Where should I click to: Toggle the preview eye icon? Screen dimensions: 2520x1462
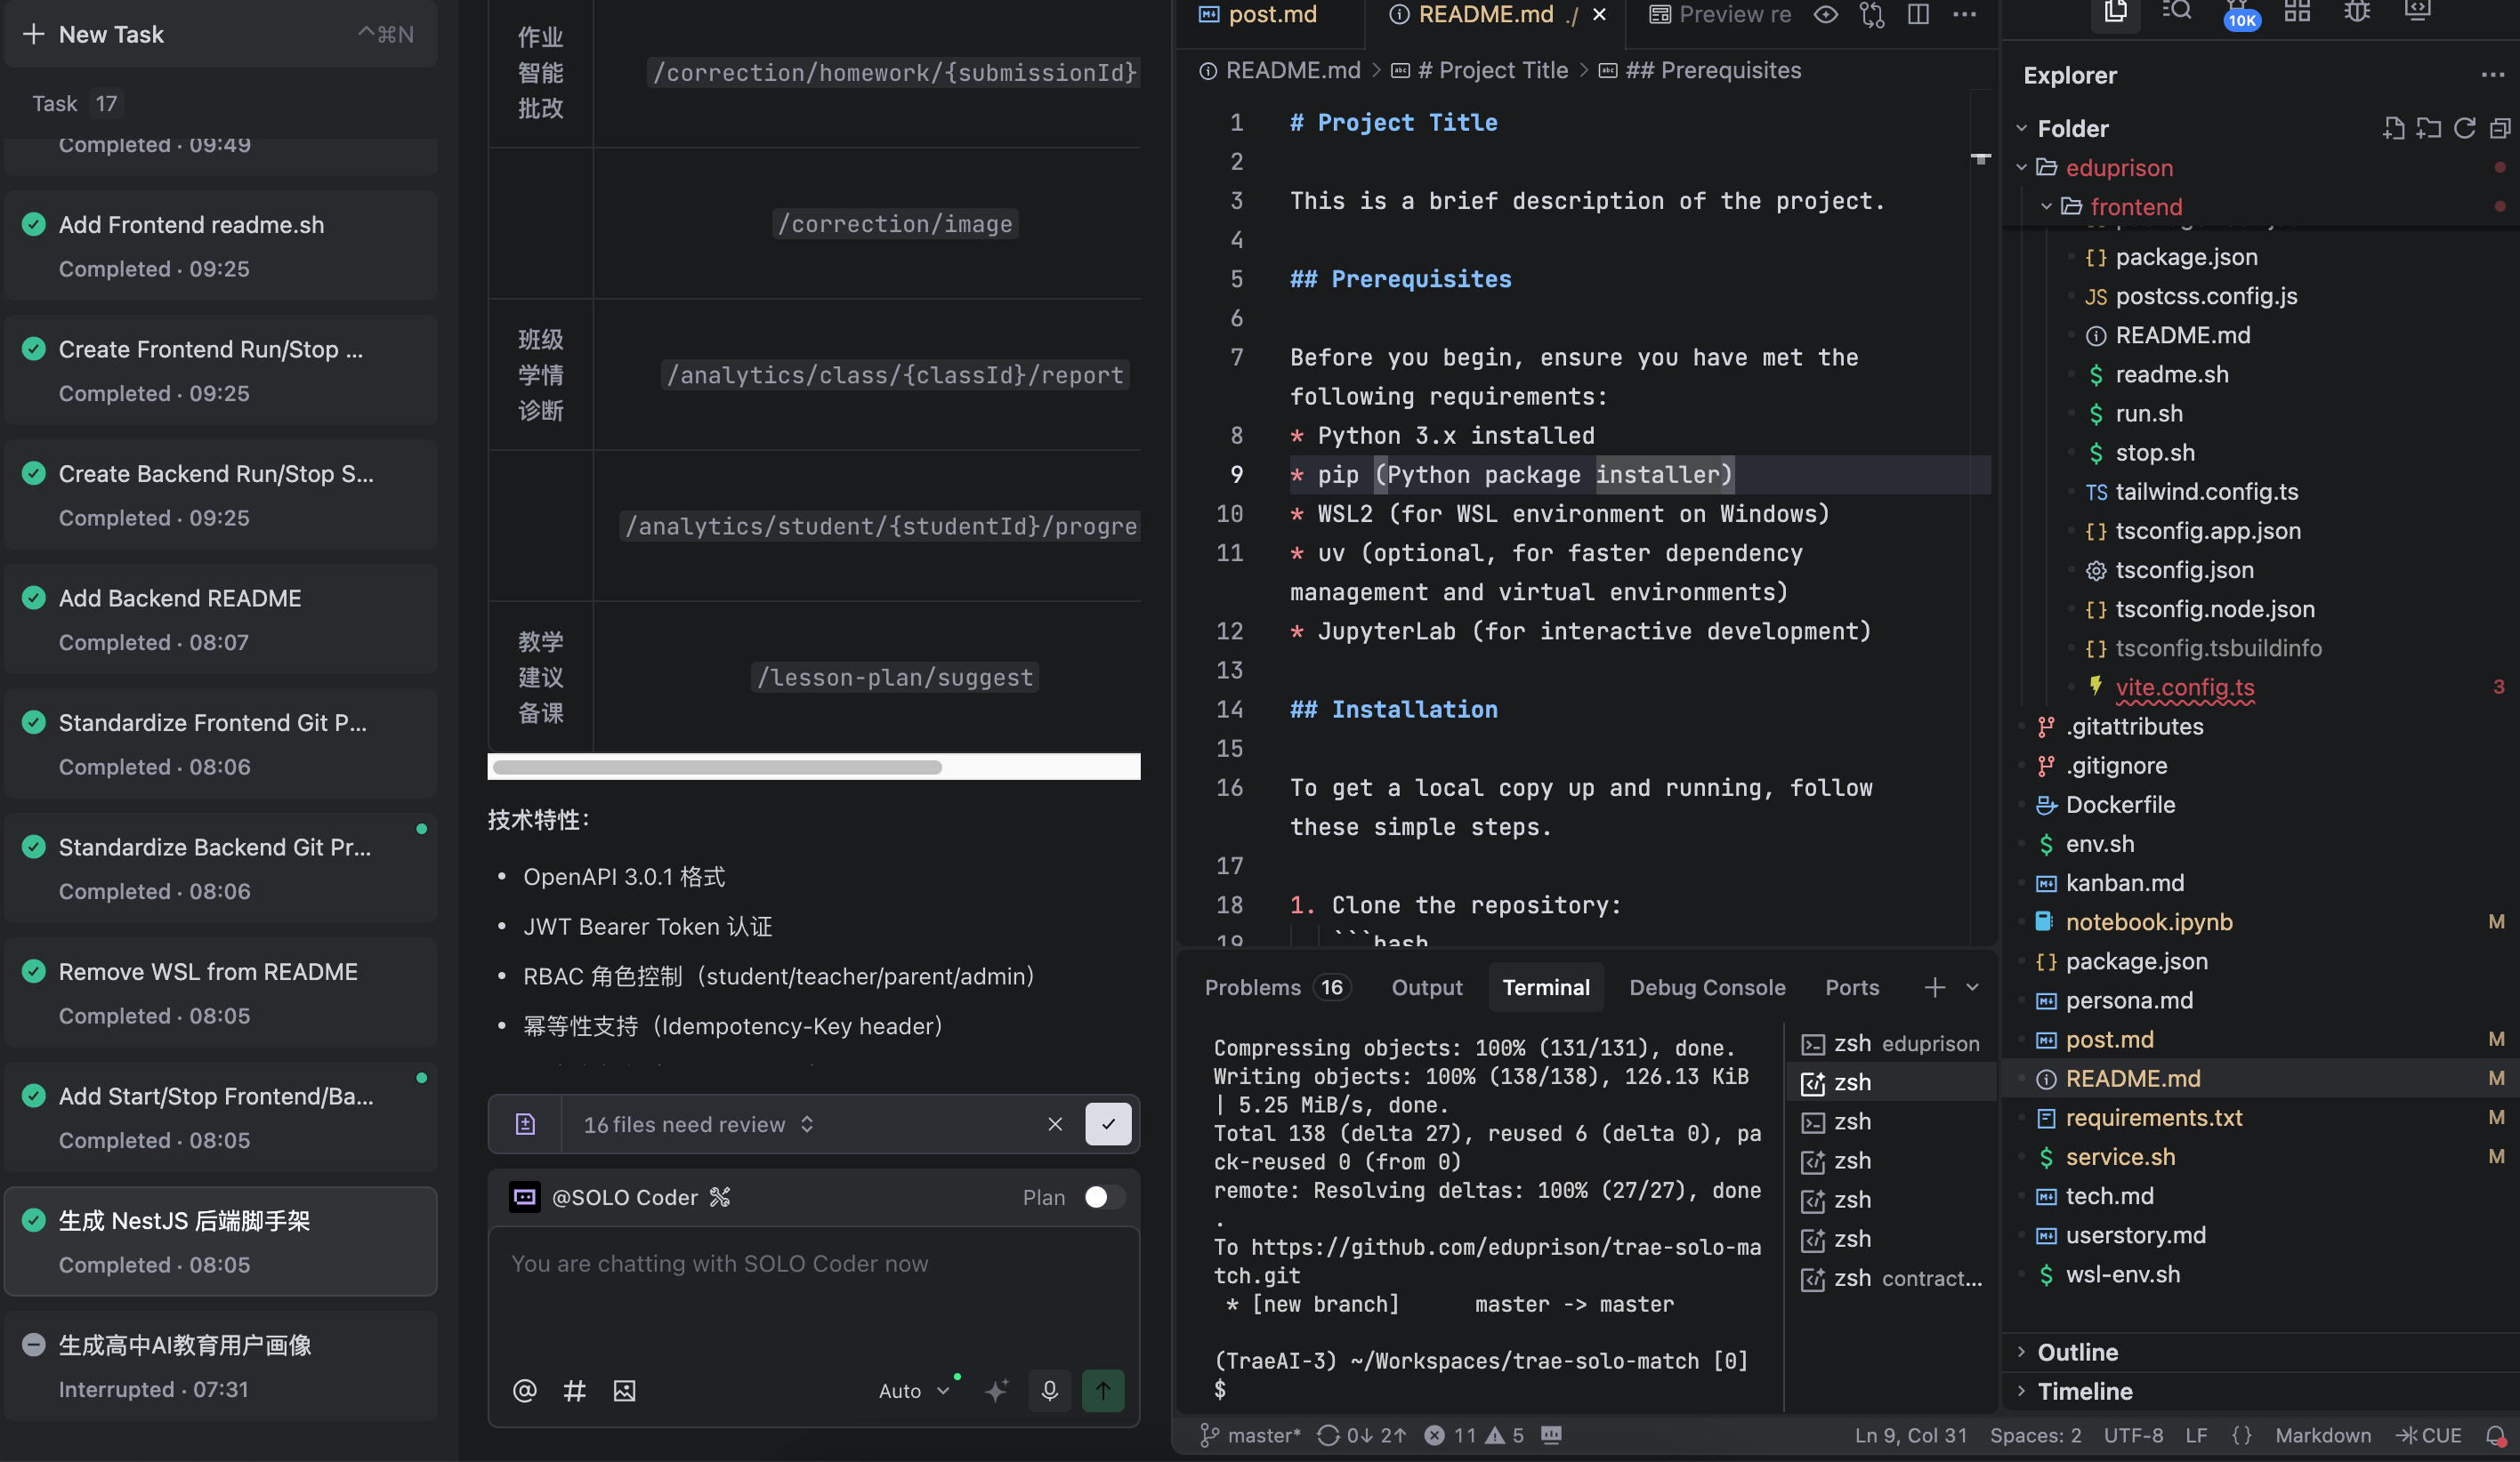click(1826, 14)
